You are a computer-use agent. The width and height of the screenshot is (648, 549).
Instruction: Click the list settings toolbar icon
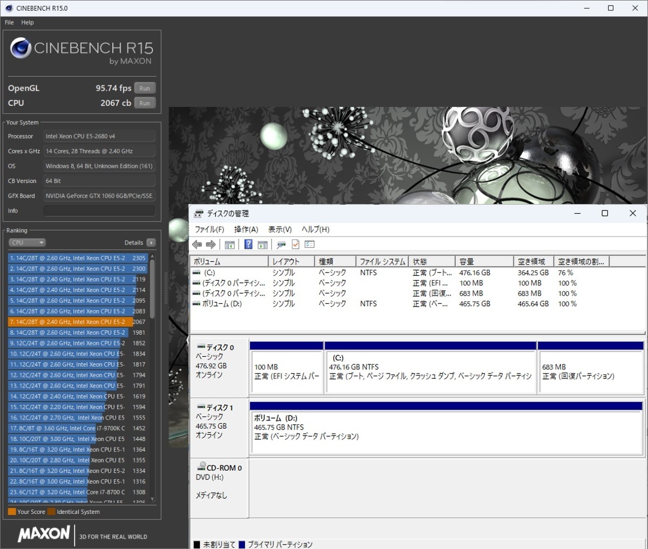[309, 245]
